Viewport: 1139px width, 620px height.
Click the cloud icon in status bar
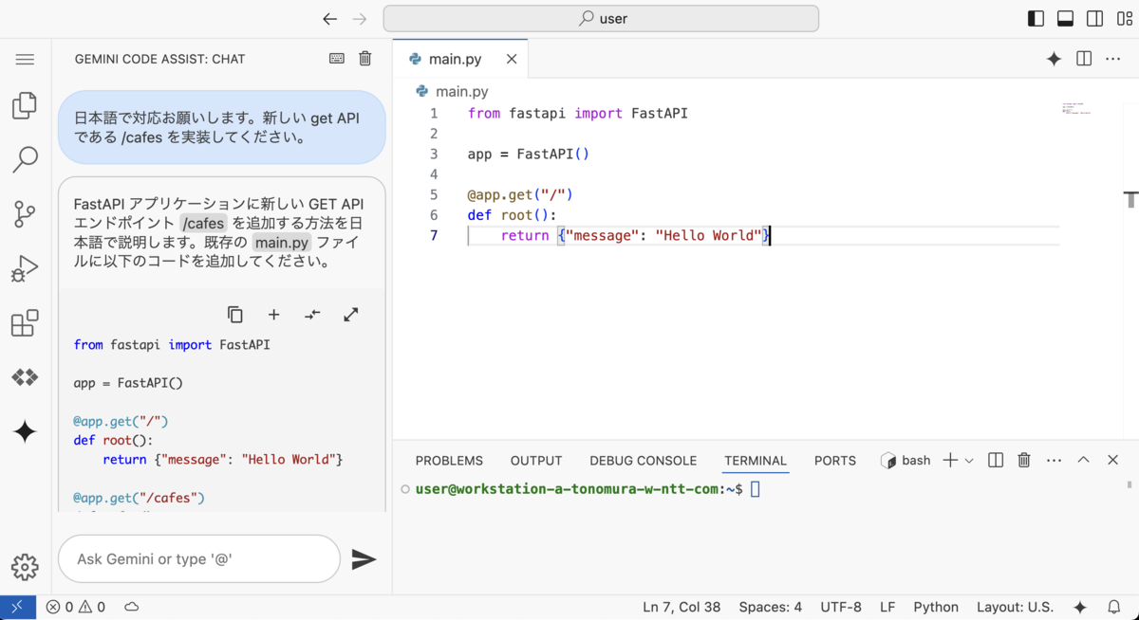pos(132,607)
